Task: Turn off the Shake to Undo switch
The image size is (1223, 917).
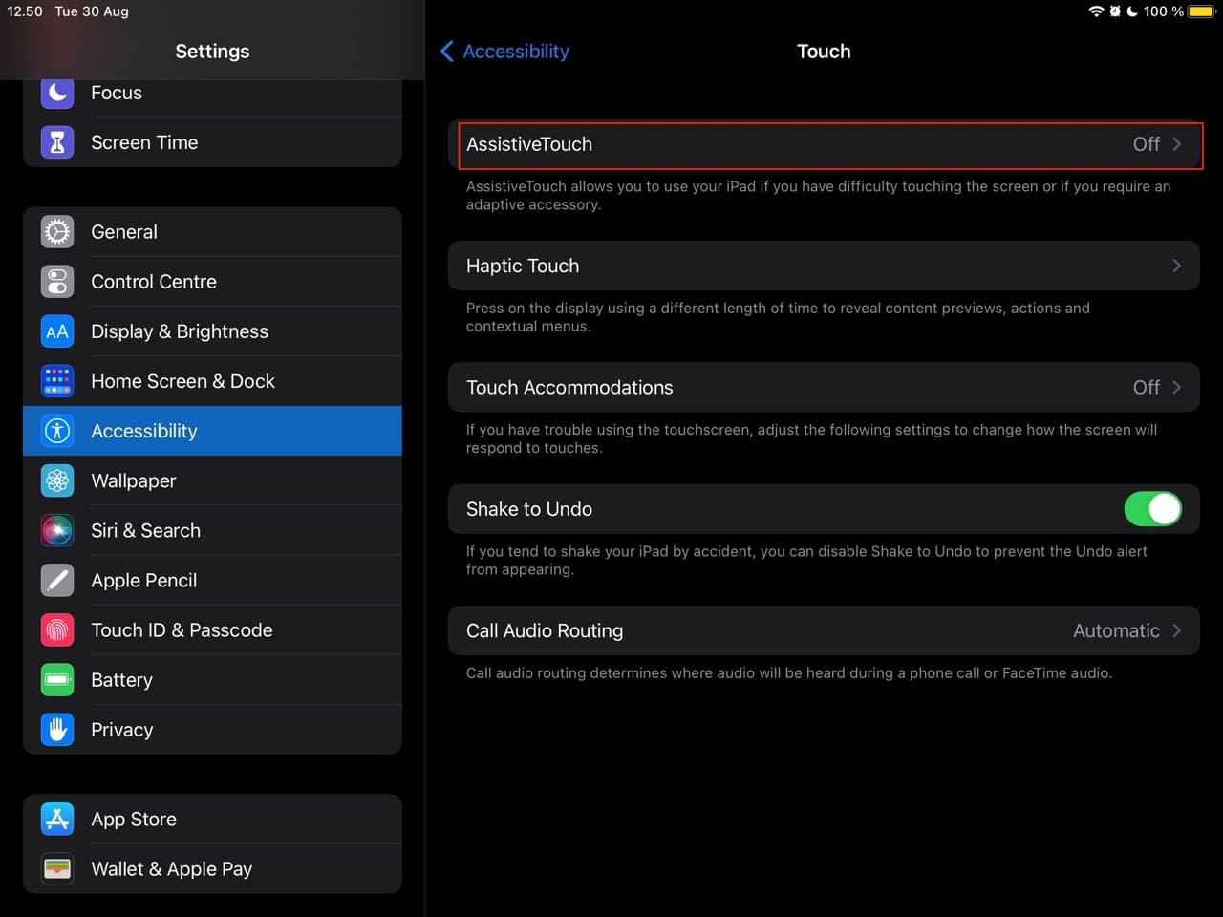Action: pos(1153,509)
